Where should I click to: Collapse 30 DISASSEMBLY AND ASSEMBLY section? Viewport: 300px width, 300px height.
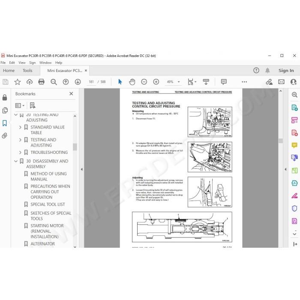pyautogui.click(x=16, y=161)
